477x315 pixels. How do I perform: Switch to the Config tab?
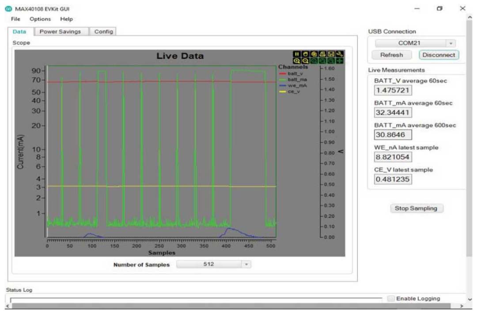point(103,32)
